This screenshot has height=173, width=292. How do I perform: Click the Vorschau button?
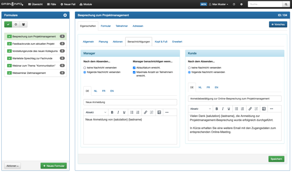click(278, 25)
